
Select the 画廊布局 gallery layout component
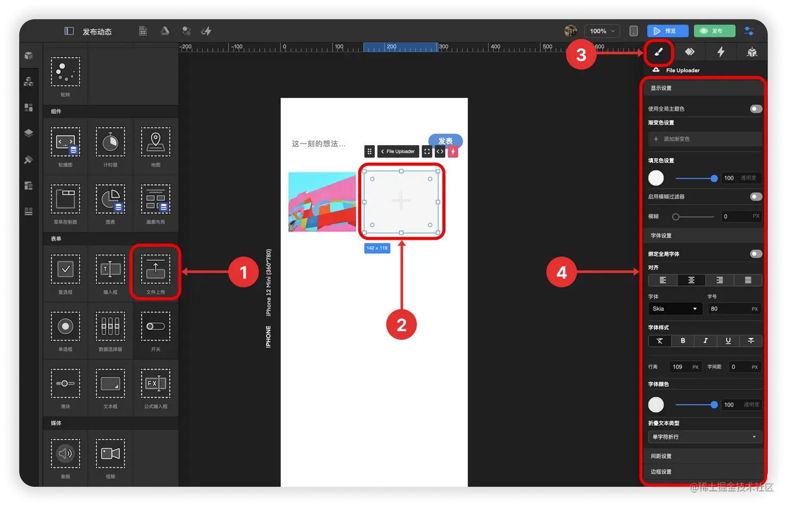pos(156,203)
